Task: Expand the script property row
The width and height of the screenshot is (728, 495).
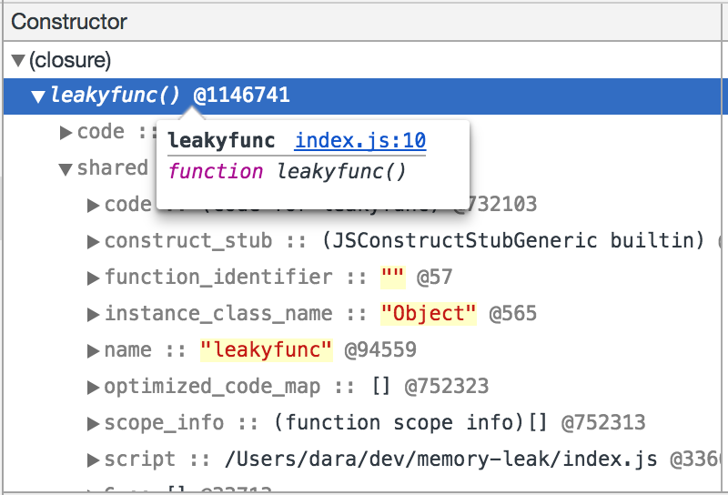Action: (94, 460)
